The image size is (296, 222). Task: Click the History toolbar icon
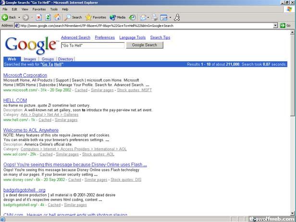pyautogui.click(x=132, y=17)
